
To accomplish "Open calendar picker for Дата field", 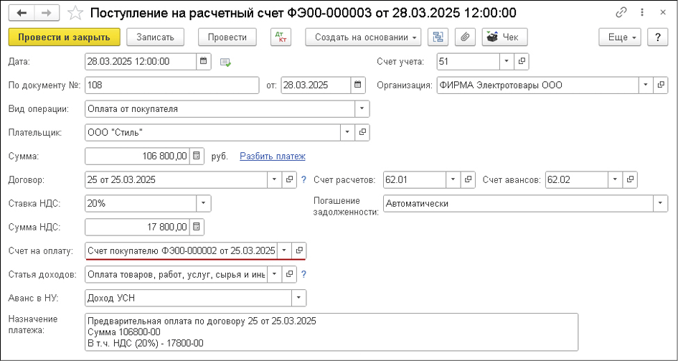I will click(204, 62).
